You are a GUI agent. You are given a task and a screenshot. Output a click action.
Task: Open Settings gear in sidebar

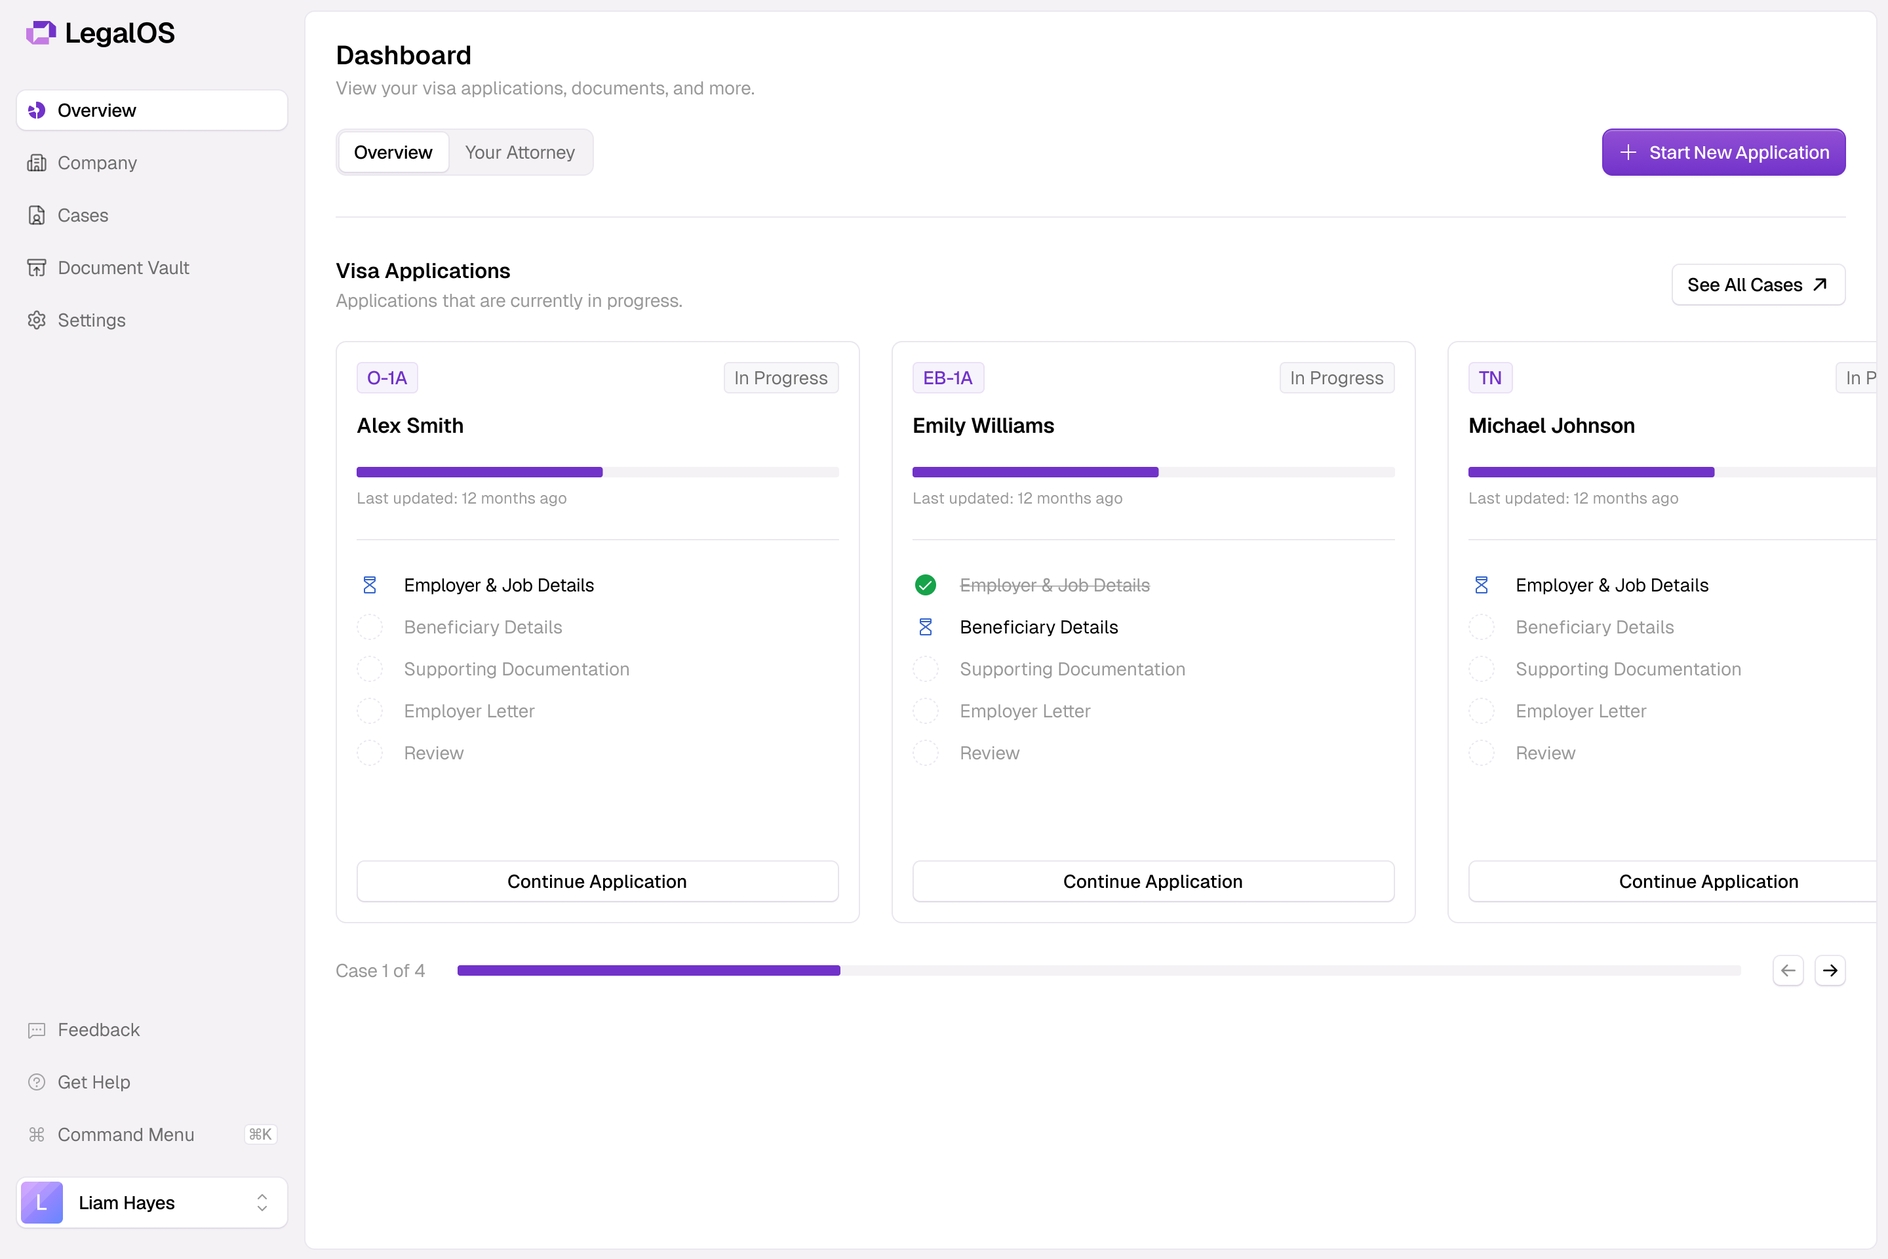37,321
